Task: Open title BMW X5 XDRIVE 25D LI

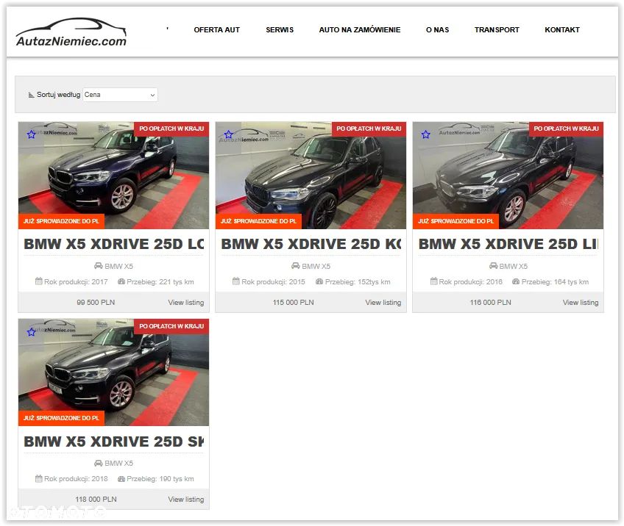Action: 508,244
